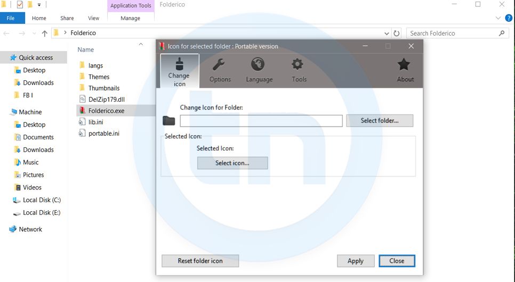The width and height of the screenshot is (515, 282).
Task: Open Music in the navigation pane
Action: click(30, 162)
